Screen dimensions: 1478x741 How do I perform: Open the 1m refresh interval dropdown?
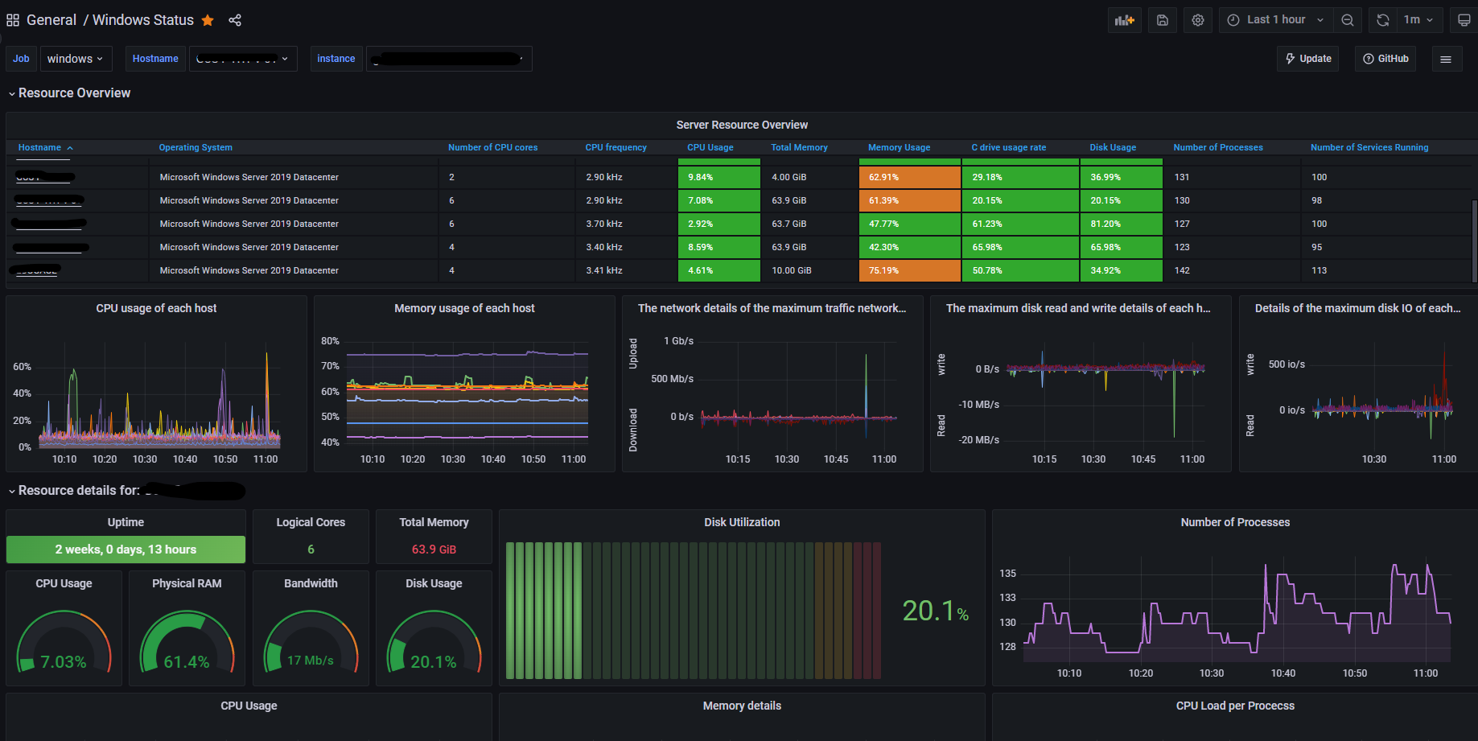click(x=1419, y=20)
